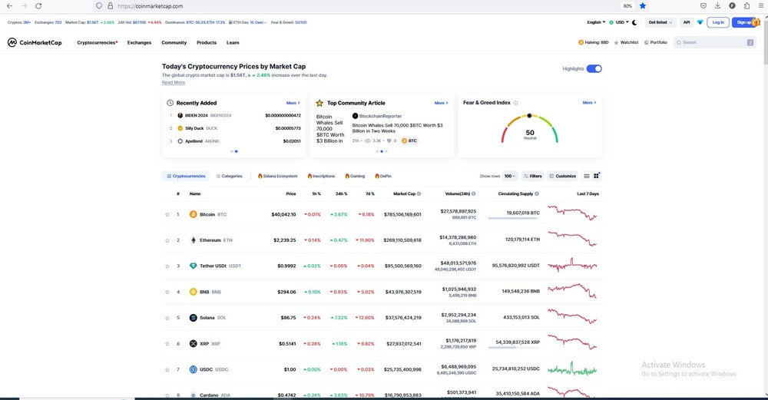Open the Learn menu
The width and height of the screenshot is (768, 400).
point(233,42)
